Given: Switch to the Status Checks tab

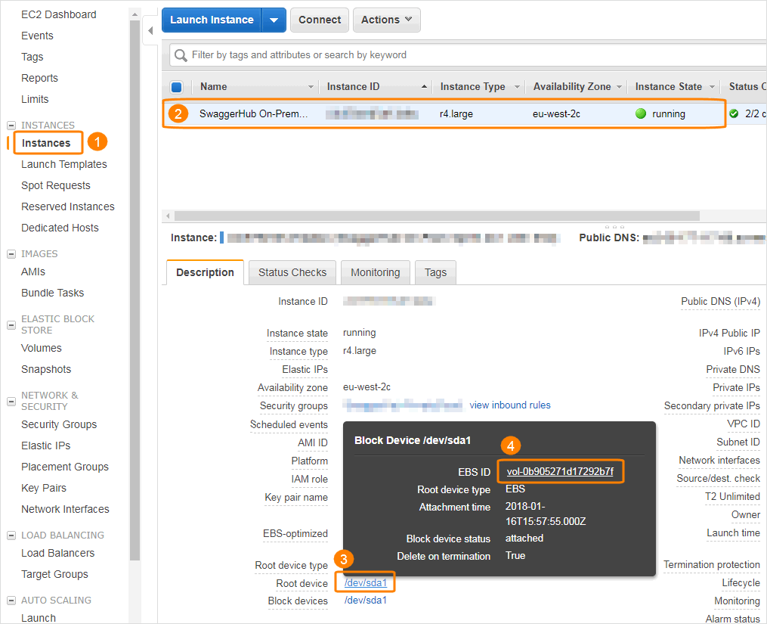Looking at the screenshot, I should coord(292,272).
